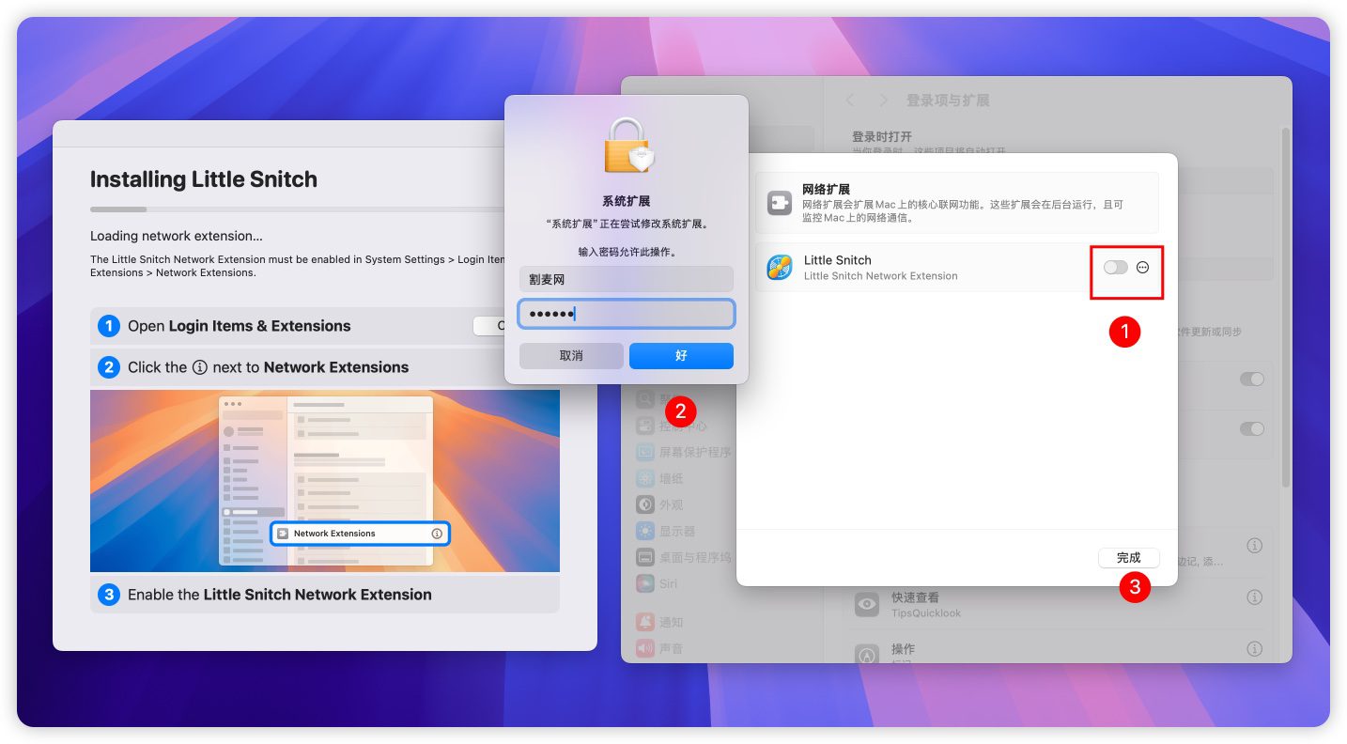This screenshot has width=1347, height=744.
Task: Click the info icon beside 快速查看
Action: [x=1254, y=597]
